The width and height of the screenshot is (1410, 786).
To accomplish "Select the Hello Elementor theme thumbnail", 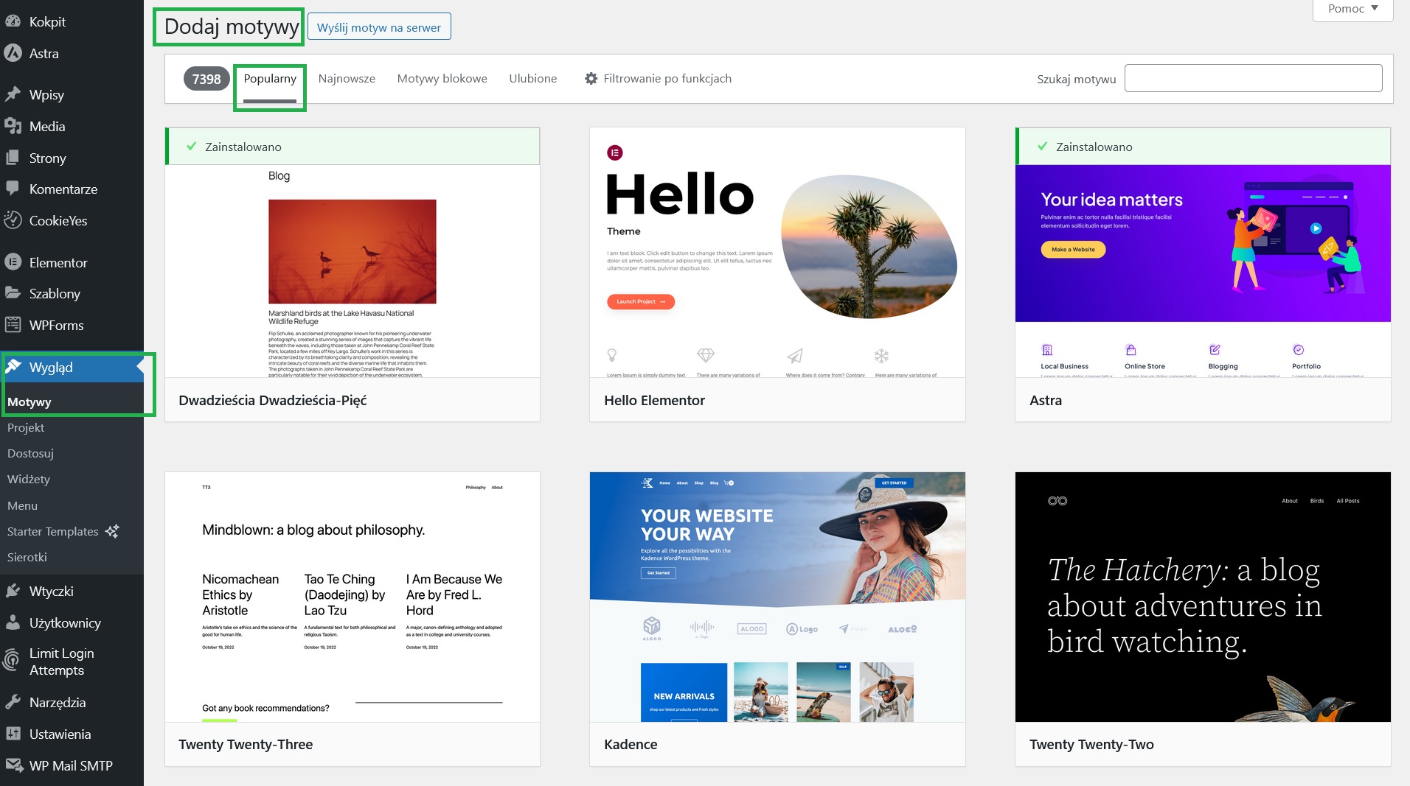I will click(777, 253).
